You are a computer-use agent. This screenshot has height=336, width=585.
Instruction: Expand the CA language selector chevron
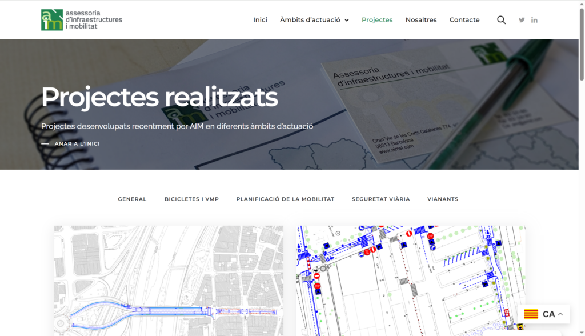(x=560, y=314)
